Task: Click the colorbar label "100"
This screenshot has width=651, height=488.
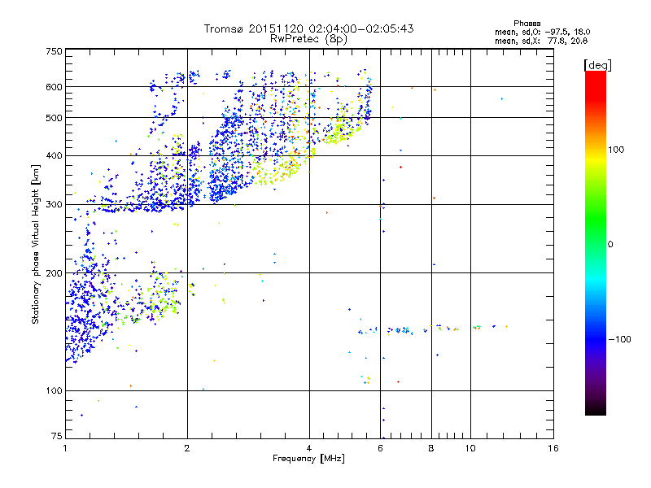Action: [x=616, y=150]
